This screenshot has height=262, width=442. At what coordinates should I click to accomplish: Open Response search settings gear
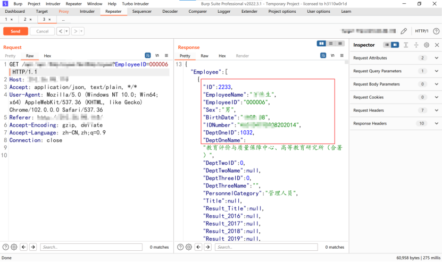tap(189, 247)
